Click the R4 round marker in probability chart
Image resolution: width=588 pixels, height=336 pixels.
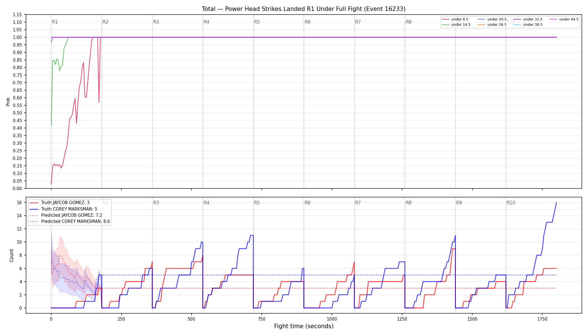[206, 22]
